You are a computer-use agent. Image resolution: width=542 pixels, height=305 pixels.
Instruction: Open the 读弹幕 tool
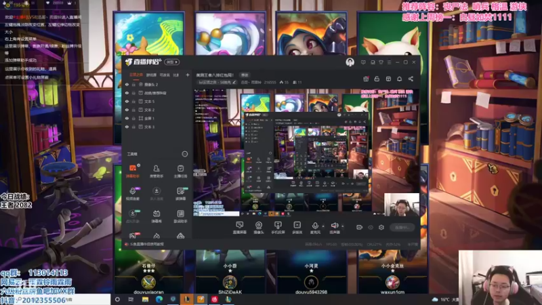coord(180,194)
